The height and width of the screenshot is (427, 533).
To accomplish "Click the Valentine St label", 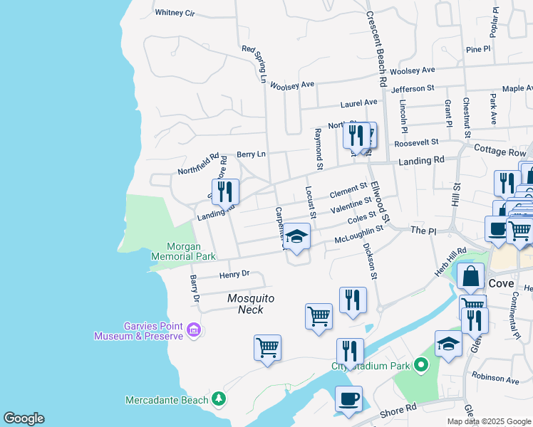I will 351,205.
